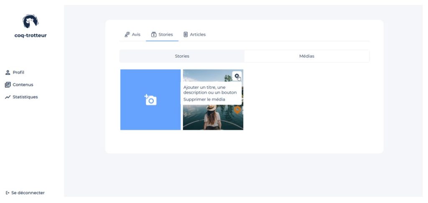The image size is (428, 203).
Task: Click the Avis review icon
Action: [x=127, y=34]
